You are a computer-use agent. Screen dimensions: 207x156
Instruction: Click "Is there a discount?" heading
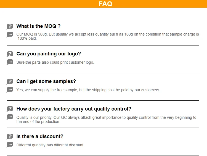pyautogui.click(x=40, y=136)
